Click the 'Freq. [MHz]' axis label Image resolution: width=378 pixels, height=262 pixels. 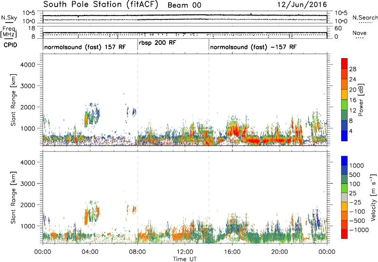pyautogui.click(x=9, y=32)
